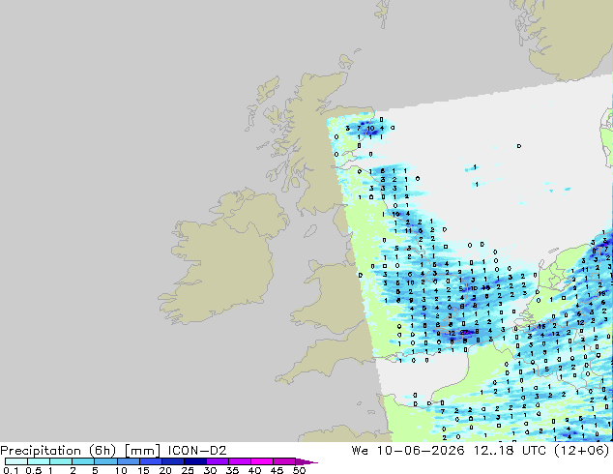Pick the 10–15 mm legend color swatch
This screenshot has height=474, width=613.
pos(129,461)
